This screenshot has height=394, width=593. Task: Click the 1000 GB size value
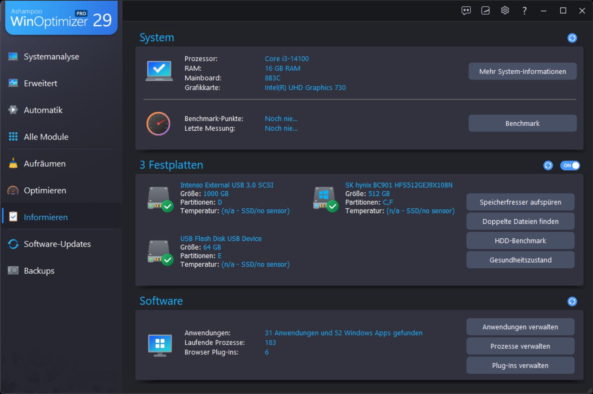tap(216, 194)
